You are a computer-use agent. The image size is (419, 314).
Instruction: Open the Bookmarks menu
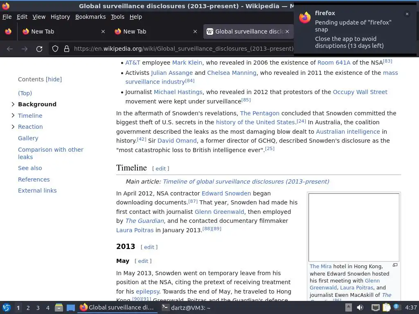[90, 17]
